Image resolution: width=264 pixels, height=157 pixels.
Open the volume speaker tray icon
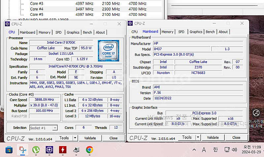coord(234,150)
